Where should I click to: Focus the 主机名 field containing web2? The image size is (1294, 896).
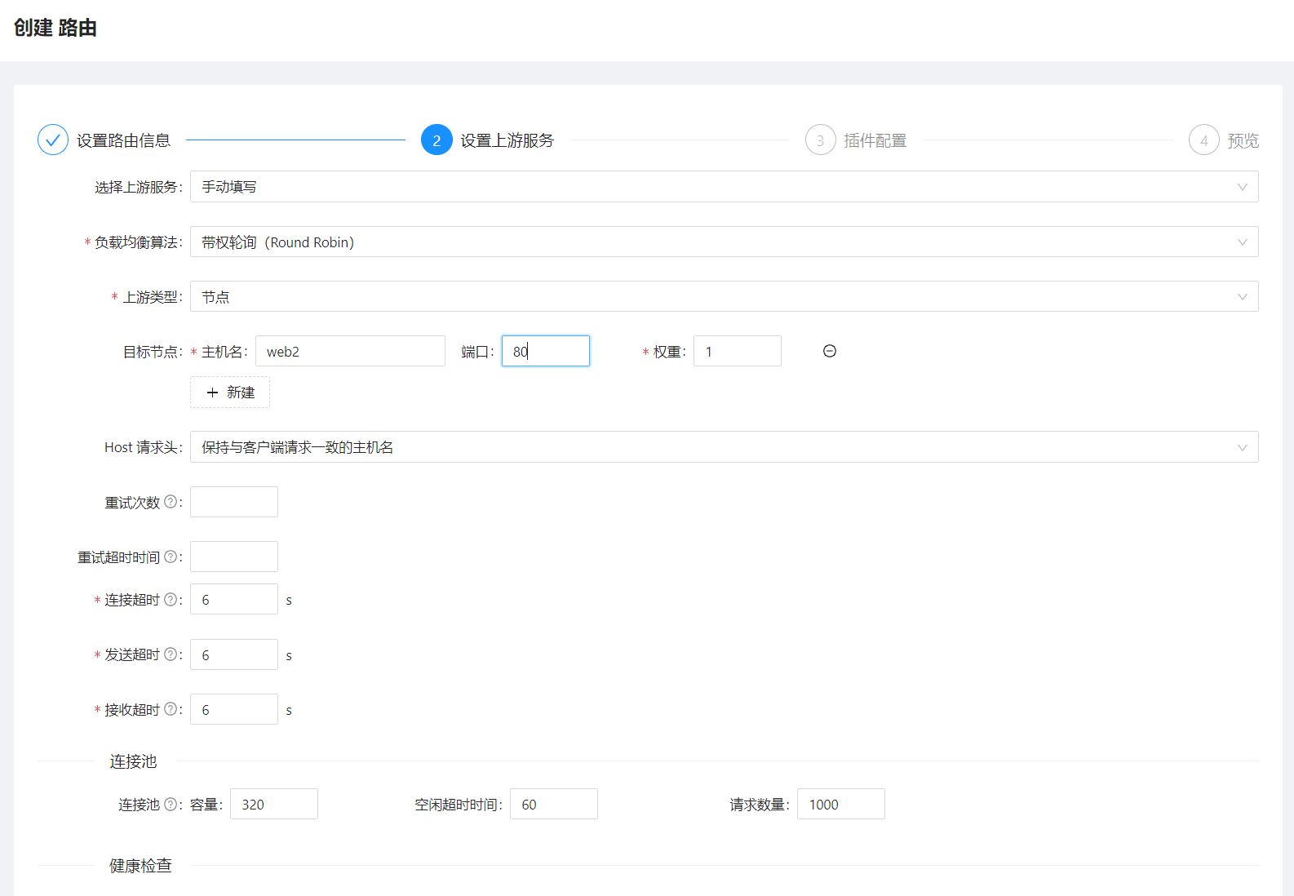pyautogui.click(x=350, y=351)
